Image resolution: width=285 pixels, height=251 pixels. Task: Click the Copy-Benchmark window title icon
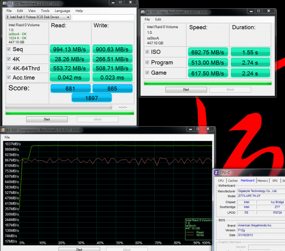tap(142, 12)
